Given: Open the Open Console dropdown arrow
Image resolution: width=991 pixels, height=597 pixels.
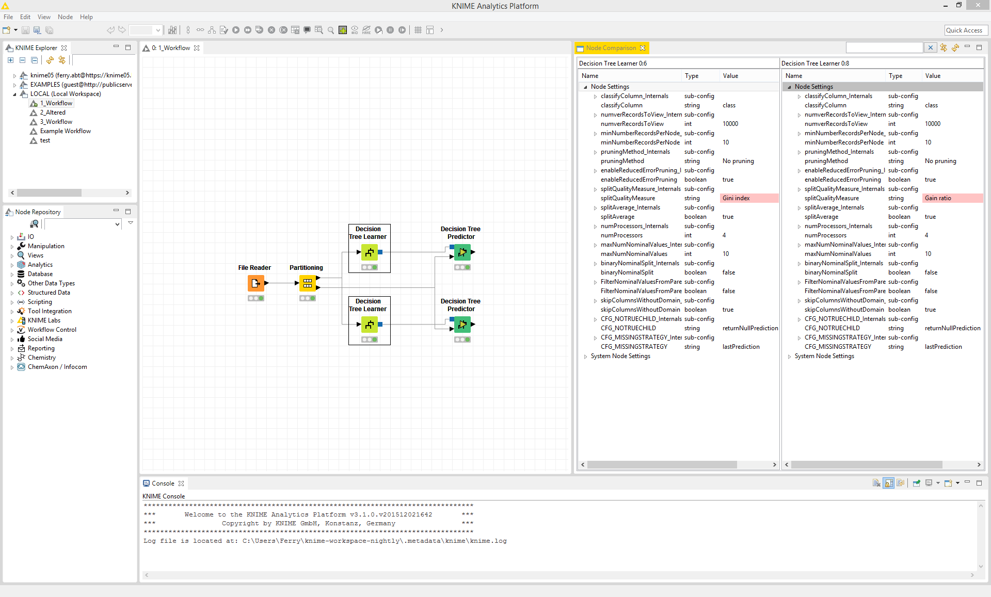Looking at the screenshot, I should 957,483.
